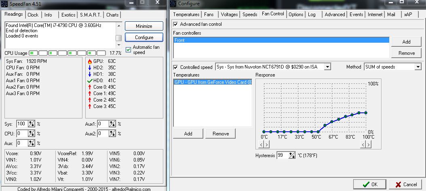
Task: Click the curve point at 0°C
Action: 264,132
